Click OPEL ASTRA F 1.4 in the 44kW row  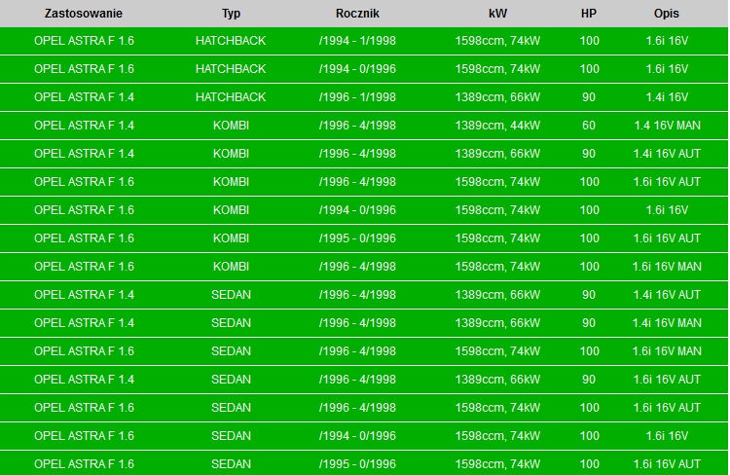pyautogui.click(x=84, y=126)
